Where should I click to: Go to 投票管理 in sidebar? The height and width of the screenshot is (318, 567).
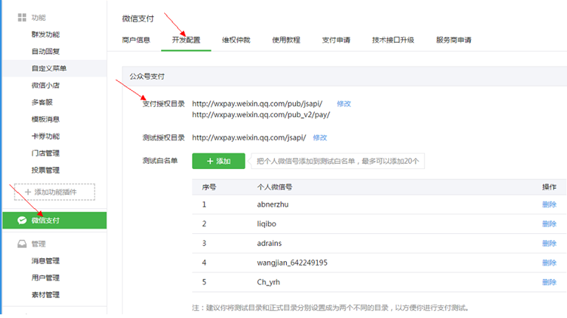[x=46, y=170]
